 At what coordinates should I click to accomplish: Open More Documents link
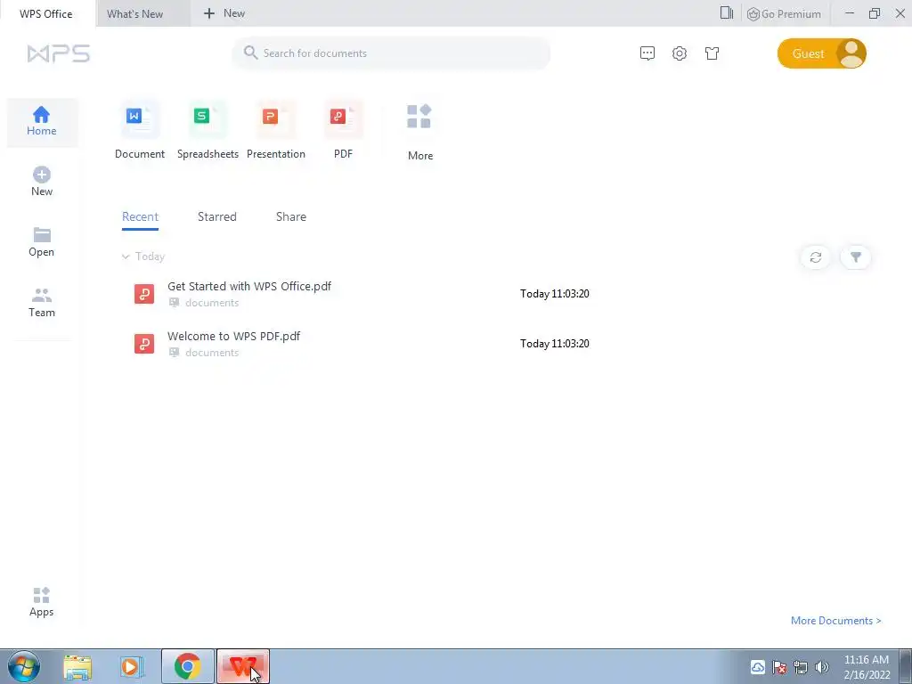[835, 621]
